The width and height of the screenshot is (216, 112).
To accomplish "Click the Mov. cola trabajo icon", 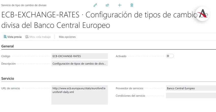I will [x=27, y=37].
